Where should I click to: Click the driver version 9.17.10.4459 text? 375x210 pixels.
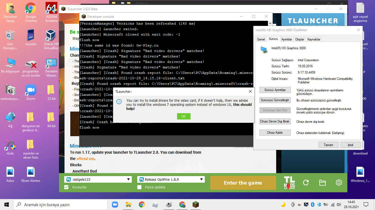coord(306,72)
